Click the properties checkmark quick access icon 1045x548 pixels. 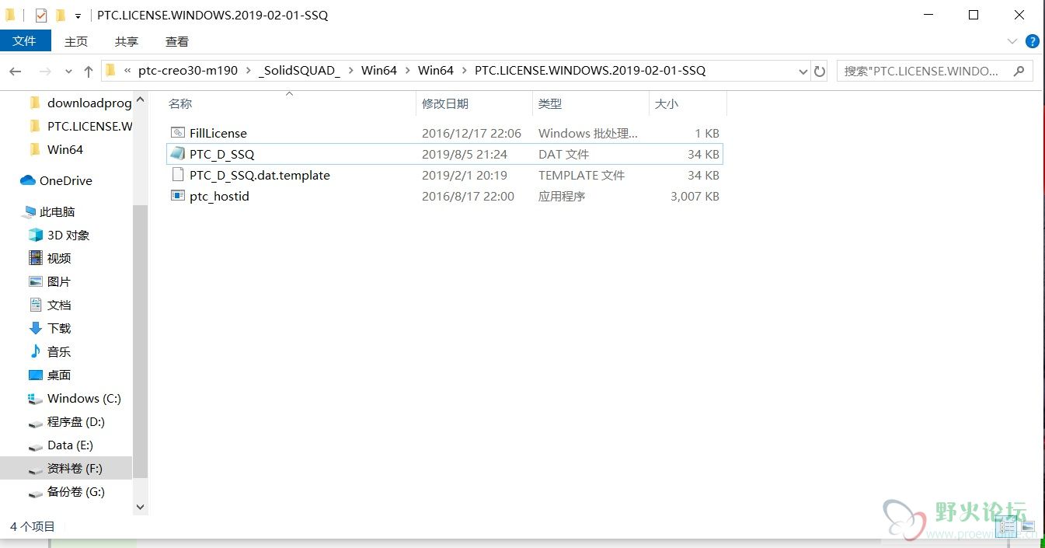(41, 15)
